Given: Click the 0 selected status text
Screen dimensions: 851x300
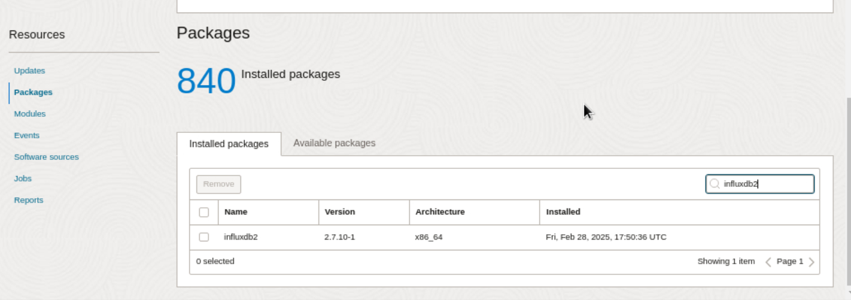Looking at the screenshot, I should (x=215, y=262).
